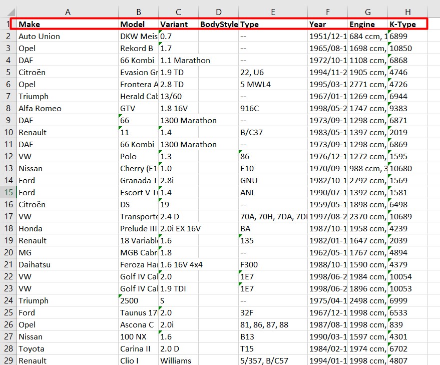Select the 'Williams' variant cell
Viewport: 440px width, 365px height.
[x=179, y=360]
